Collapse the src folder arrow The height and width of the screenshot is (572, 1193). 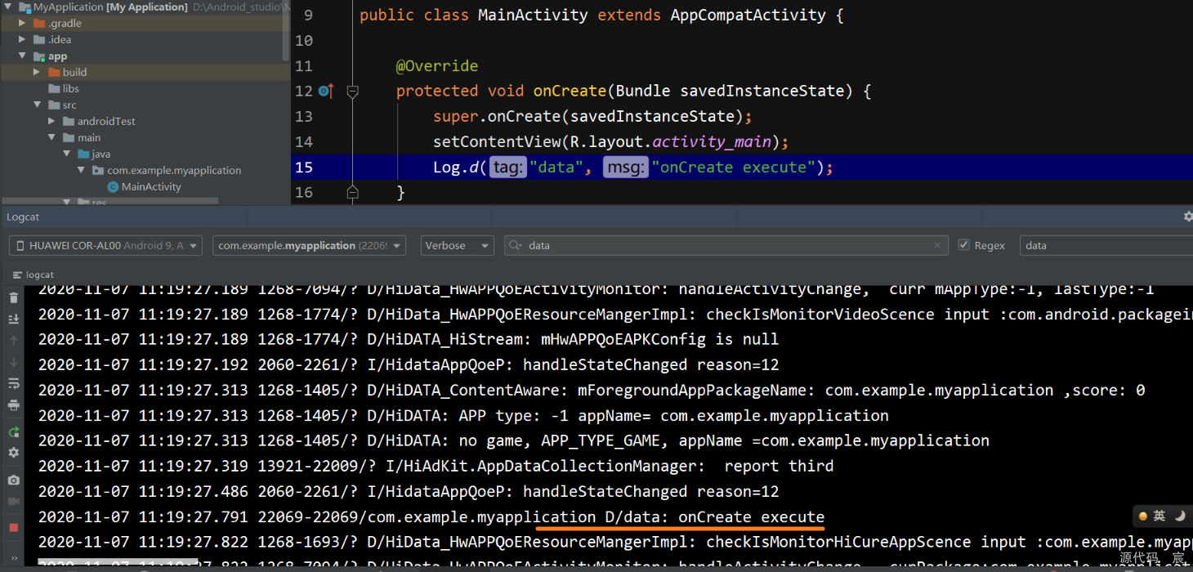coord(37,105)
